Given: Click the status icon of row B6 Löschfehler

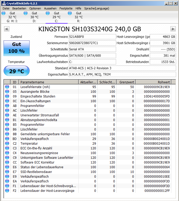Looking at the screenshot, I should point(7,129).
